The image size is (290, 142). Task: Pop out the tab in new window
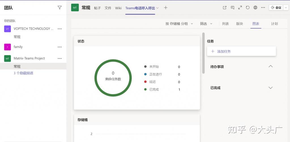(x=225, y=8)
